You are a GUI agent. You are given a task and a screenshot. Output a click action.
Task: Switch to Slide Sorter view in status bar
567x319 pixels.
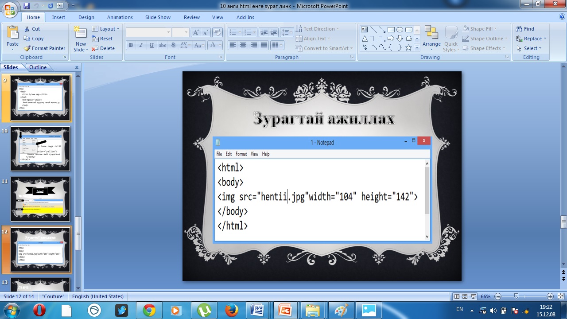(465, 296)
